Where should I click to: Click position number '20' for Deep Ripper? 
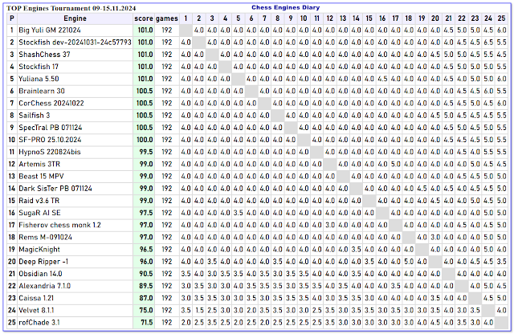pos(12,262)
